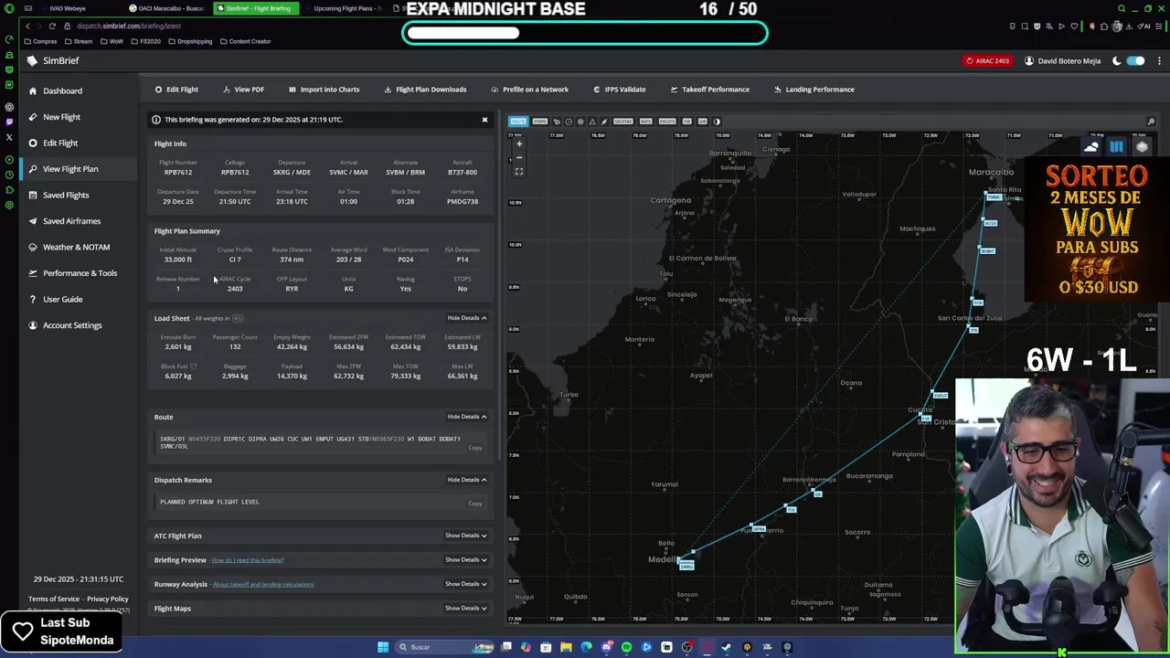Screen dimensions: 1170x658
Task: Switch to the IVAO Webeye tab
Action: point(69,8)
